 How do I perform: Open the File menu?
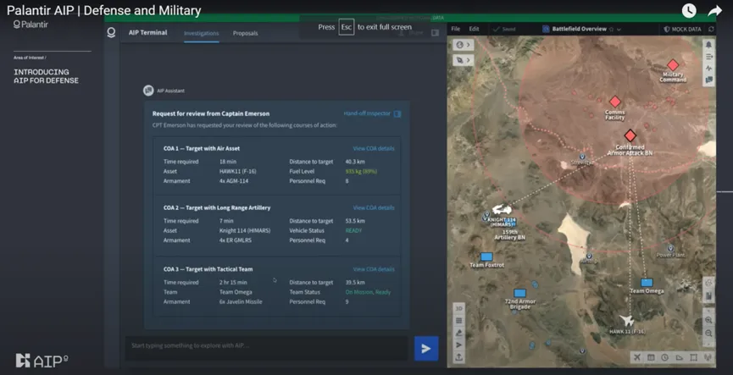[x=455, y=29]
